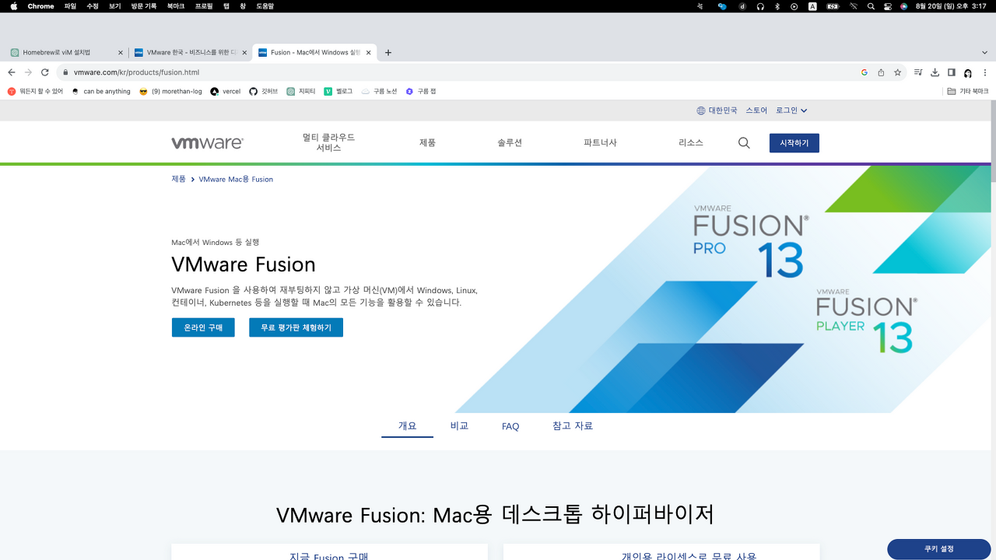Screen dimensions: 996x560
Task: Reload the current page
Action: point(45,72)
